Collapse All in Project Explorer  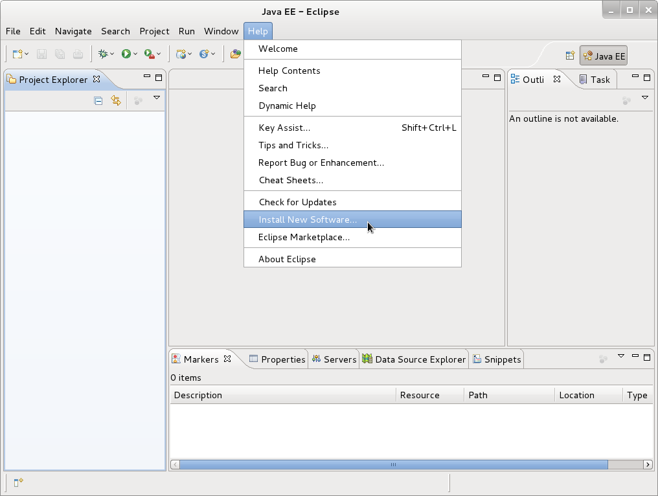click(98, 100)
